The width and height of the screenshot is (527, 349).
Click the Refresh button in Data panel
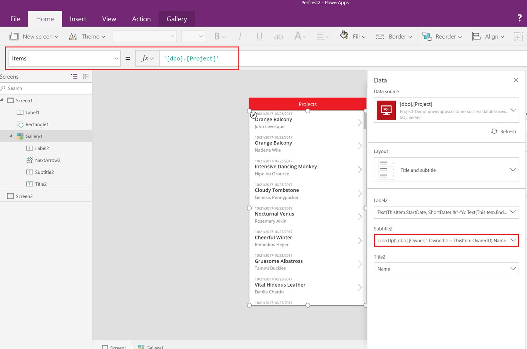(503, 131)
